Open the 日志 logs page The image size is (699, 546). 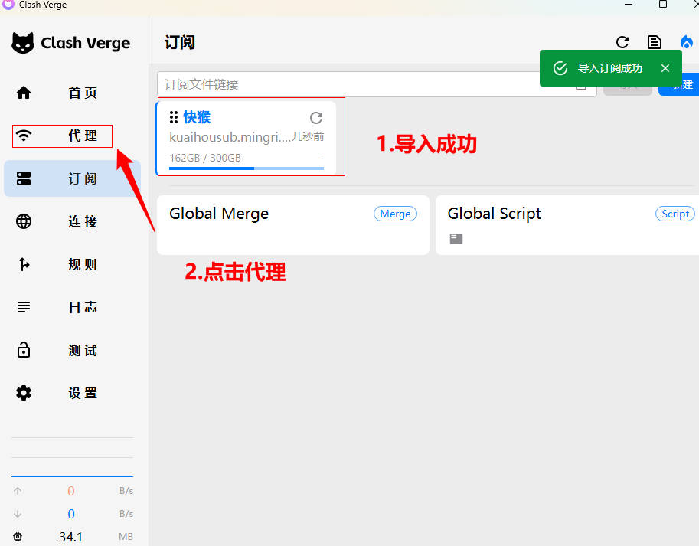tap(72, 307)
